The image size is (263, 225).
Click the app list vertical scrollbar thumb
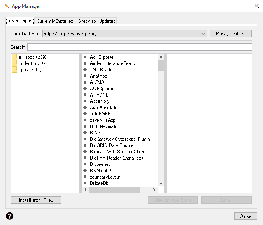(161, 65)
